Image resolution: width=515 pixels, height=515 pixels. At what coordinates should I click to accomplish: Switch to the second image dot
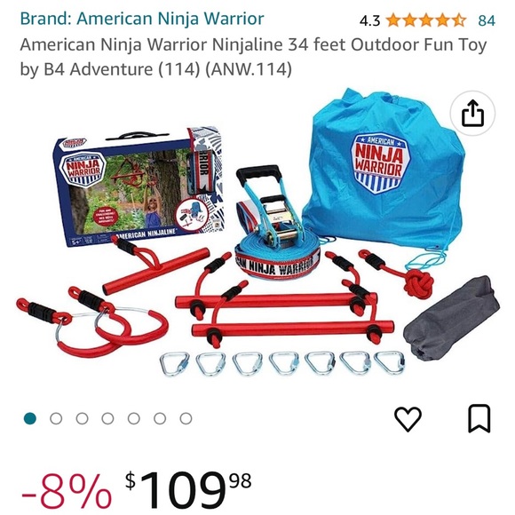(x=56, y=418)
